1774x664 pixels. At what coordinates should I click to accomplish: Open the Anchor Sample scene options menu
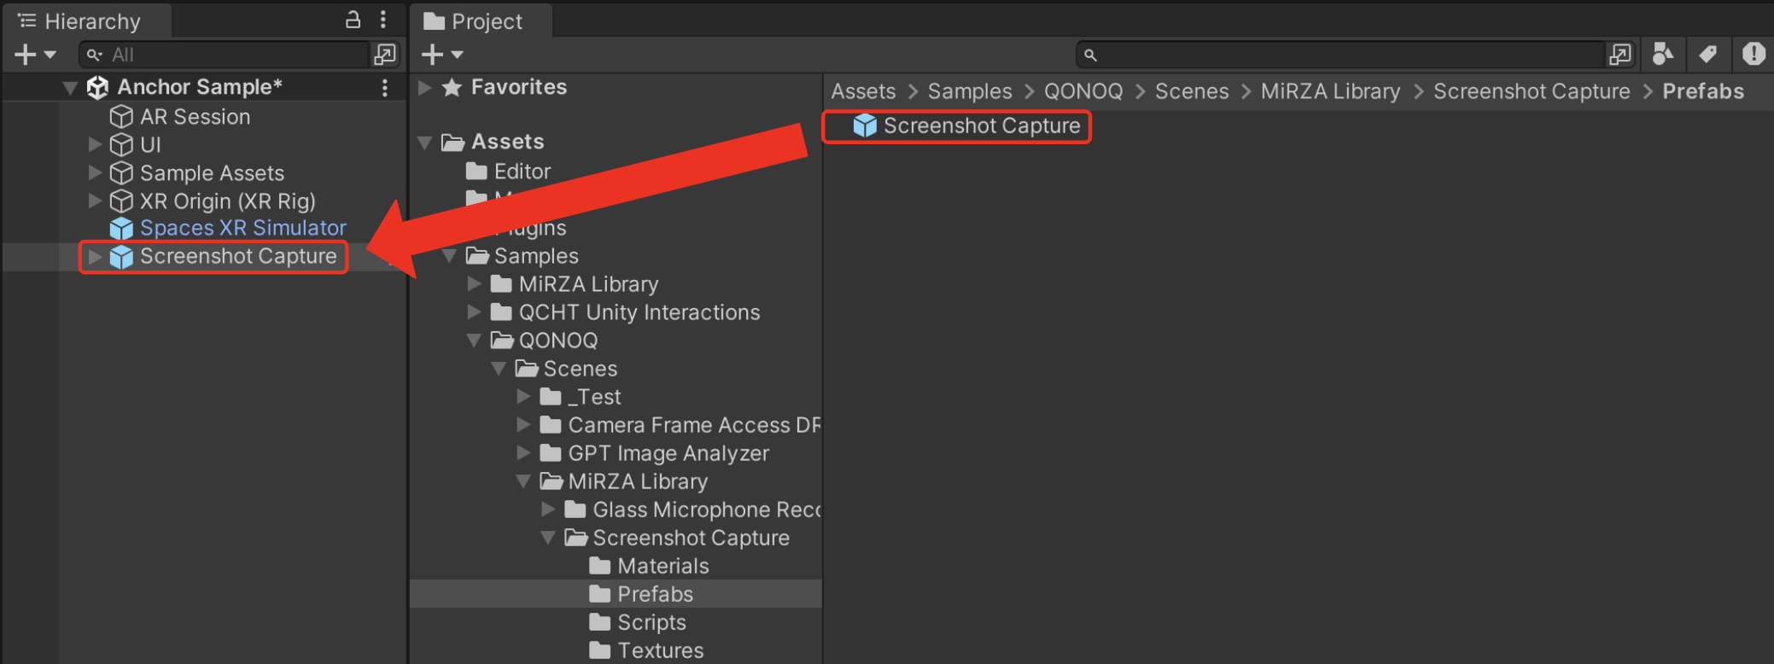pyautogui.click(x=385, y=87)
